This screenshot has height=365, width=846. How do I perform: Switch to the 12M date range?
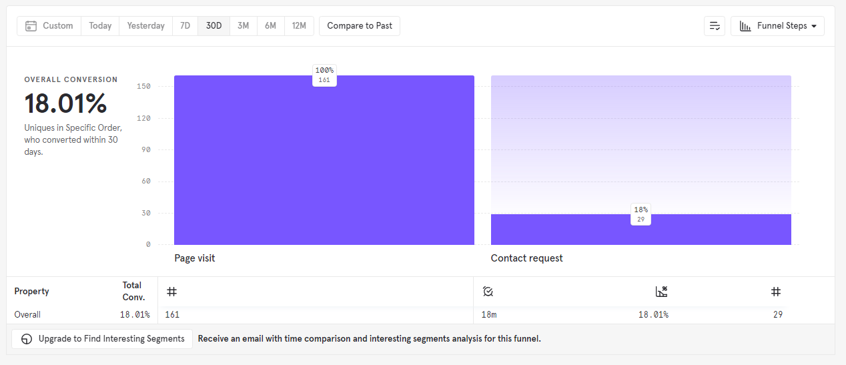pyautogui.click(x=299, y=26)
